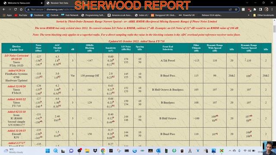Share this page from the address bar

pyautogui.click(x=230, y=9)
